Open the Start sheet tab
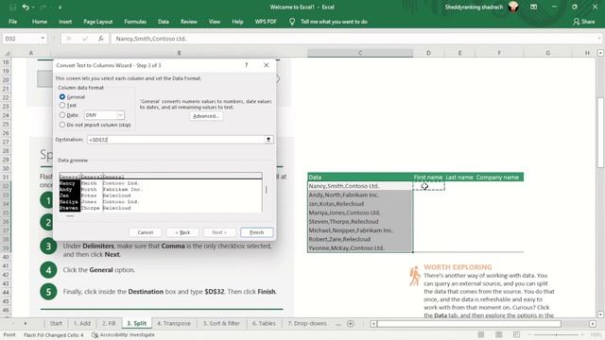 (56, 323)
